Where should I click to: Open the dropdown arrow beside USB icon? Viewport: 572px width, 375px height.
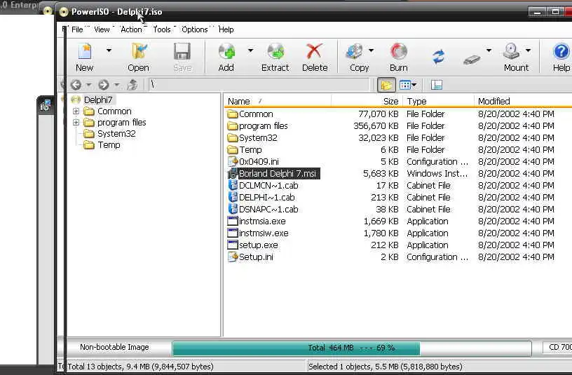[x=489, y=50]
